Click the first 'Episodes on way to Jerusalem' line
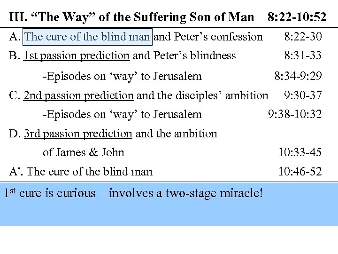 point(122,76)
